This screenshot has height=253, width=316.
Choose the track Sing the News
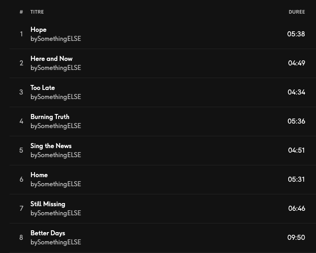[51, 146]
